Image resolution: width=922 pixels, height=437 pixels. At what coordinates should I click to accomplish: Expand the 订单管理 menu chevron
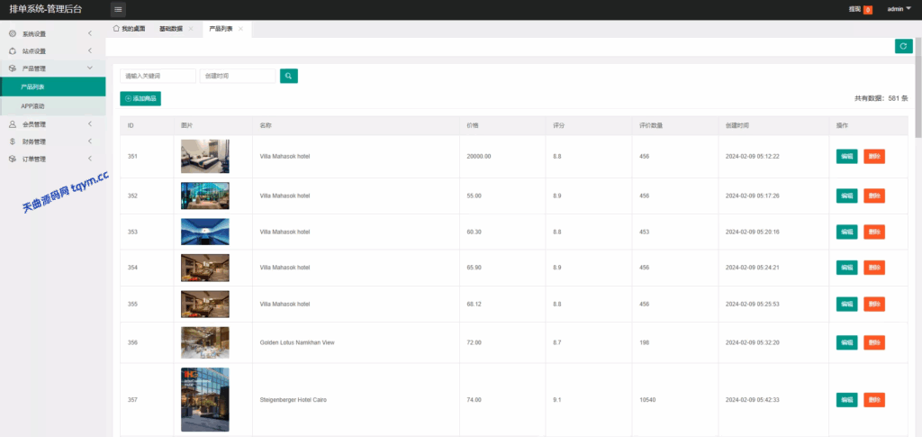(x=90, y=159)
